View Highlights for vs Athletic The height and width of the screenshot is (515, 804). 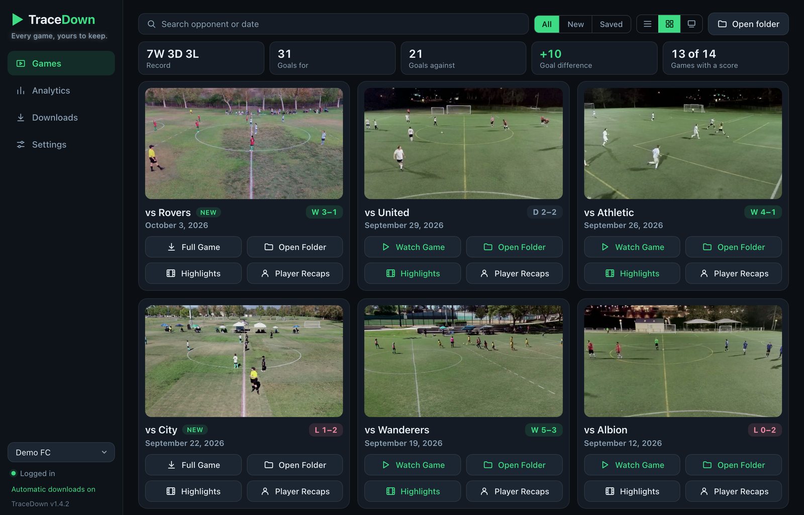[632, 273]
